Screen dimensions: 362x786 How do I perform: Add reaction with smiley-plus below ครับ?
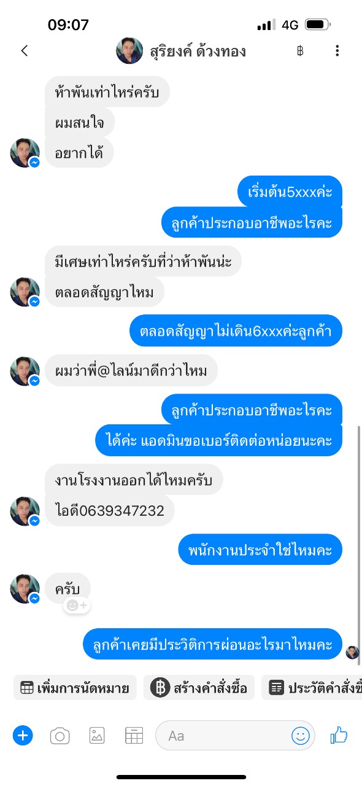click(77, 605)
